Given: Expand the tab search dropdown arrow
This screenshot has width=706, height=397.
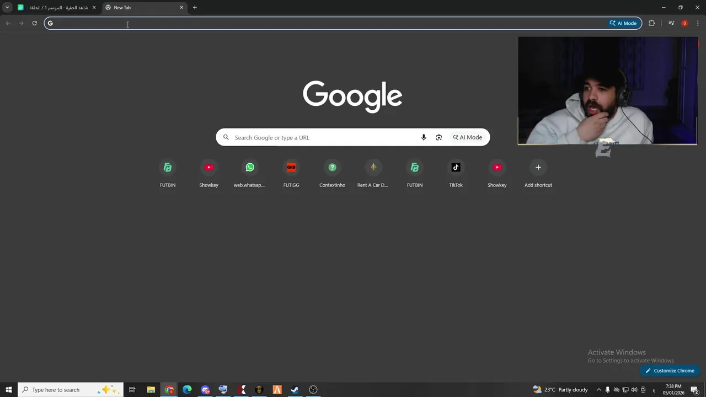Looking at the screenshot, I should tap(7, 8).
